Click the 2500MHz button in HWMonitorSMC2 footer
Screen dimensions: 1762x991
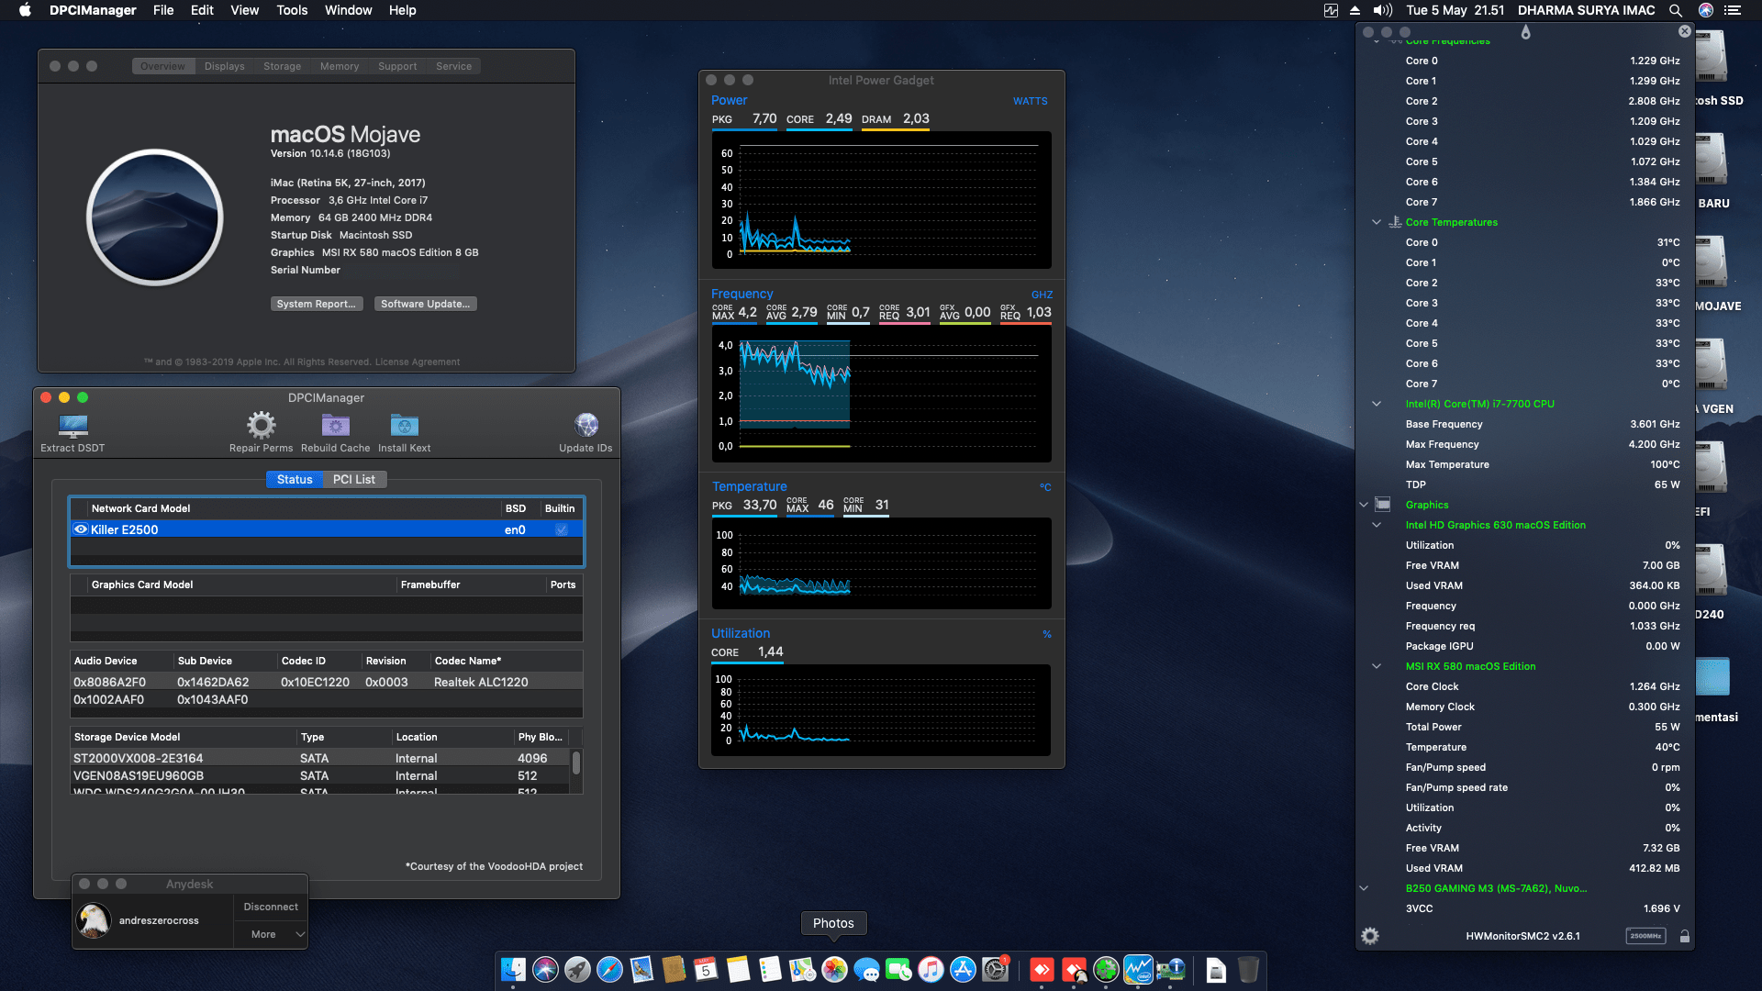coord(1646,936)
